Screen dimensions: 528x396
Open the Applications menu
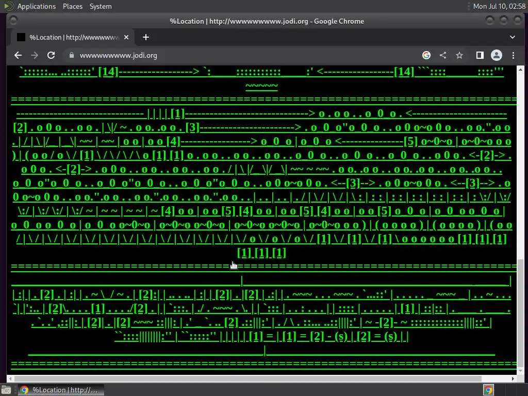37,6
